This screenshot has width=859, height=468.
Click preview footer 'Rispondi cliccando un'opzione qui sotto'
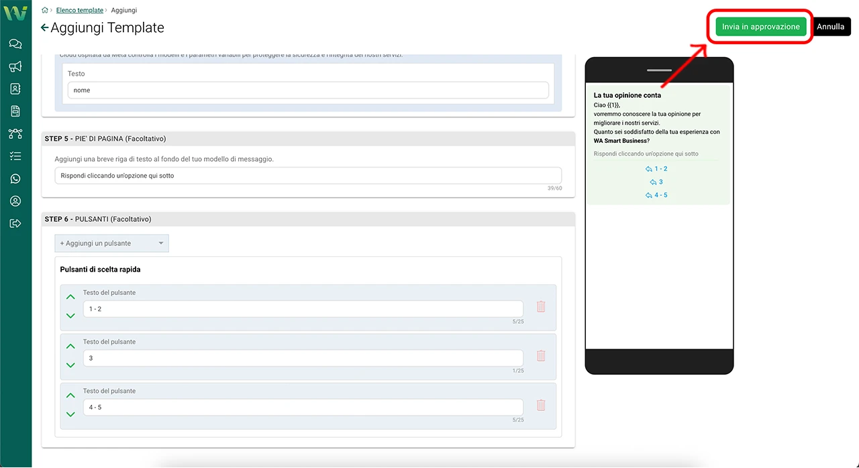(x=646, y=154)
